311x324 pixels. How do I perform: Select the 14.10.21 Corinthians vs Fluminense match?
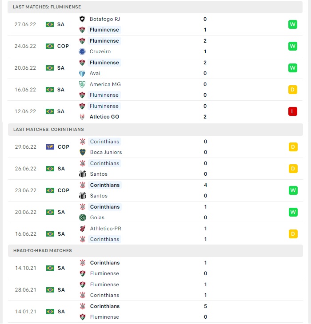pos(155,268)
